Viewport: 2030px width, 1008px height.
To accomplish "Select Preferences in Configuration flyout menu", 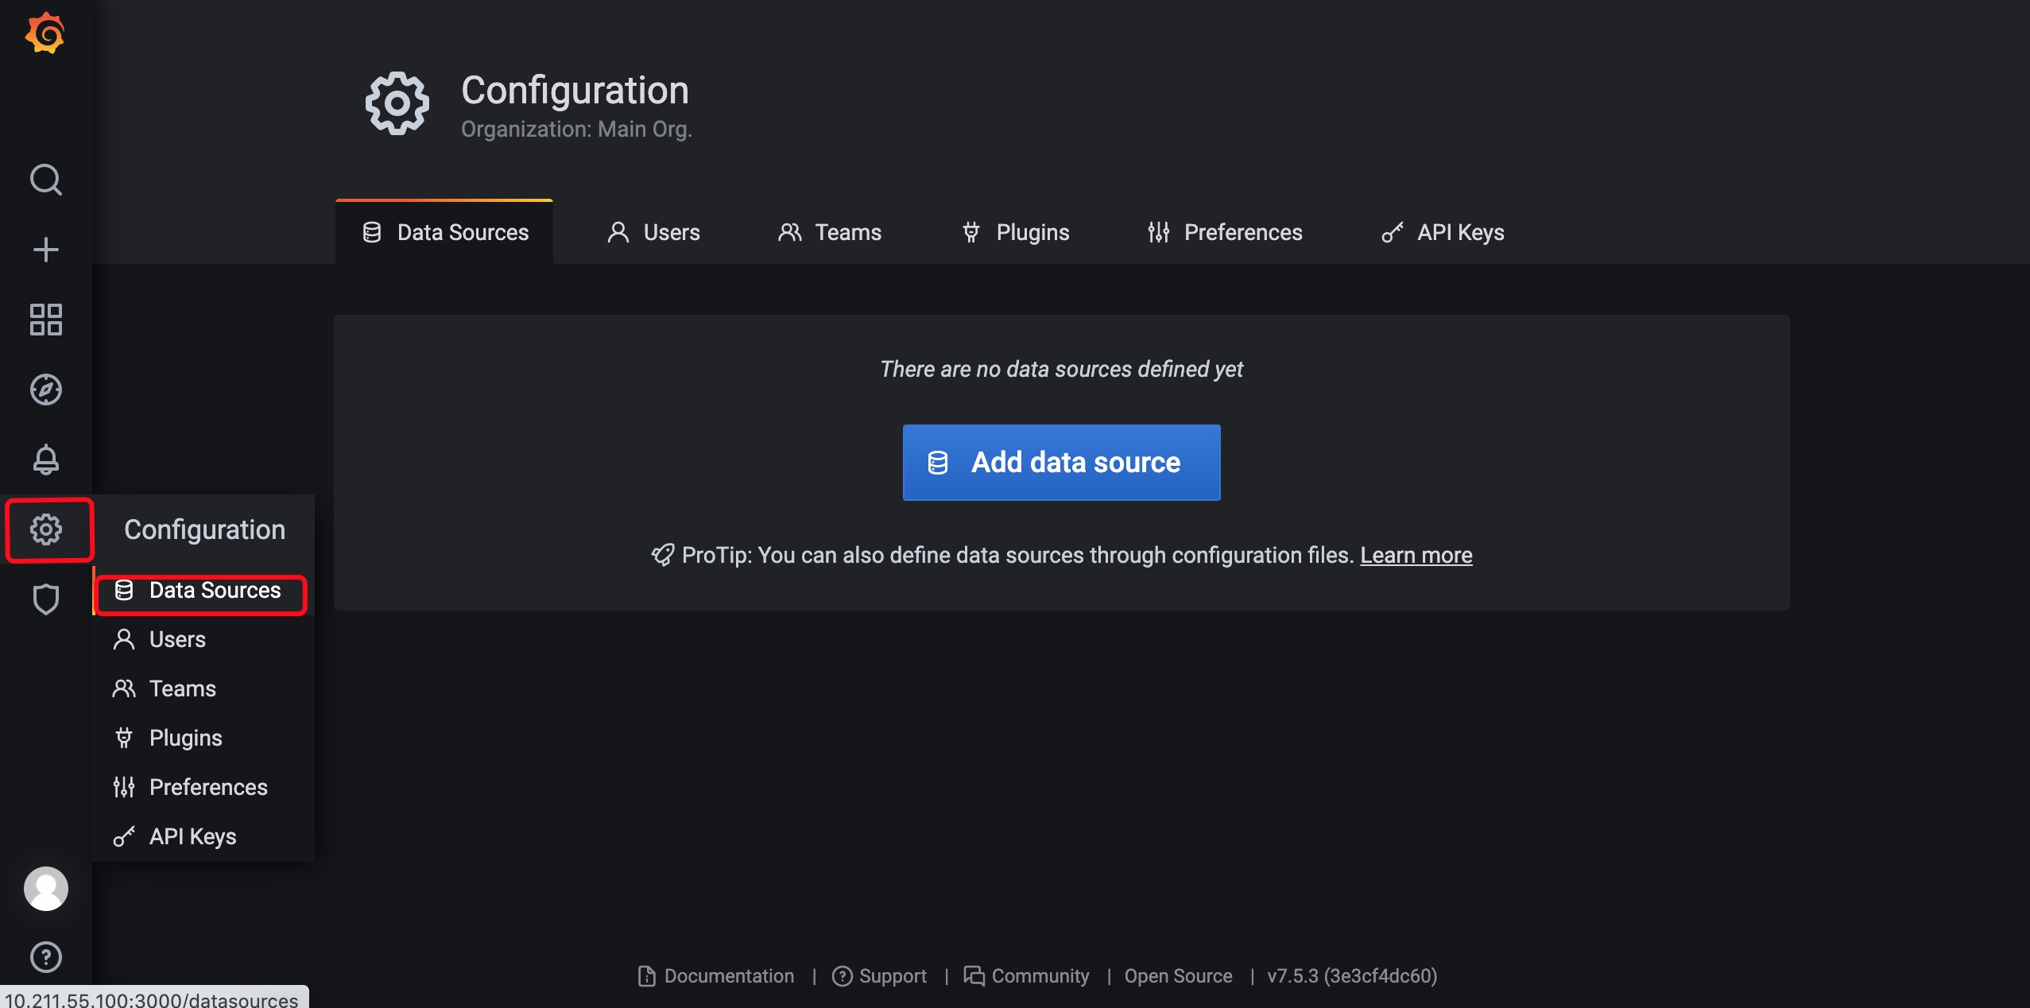I will [x=203, y=787].
